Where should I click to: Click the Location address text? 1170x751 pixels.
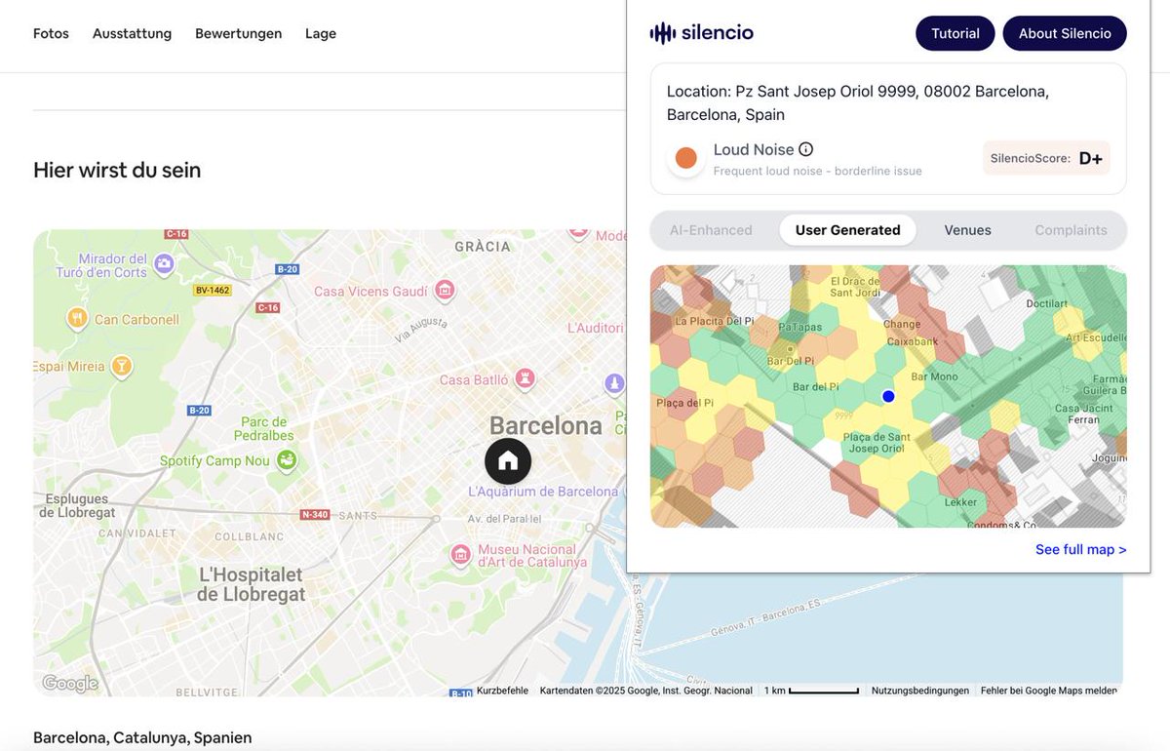[858, 102]
